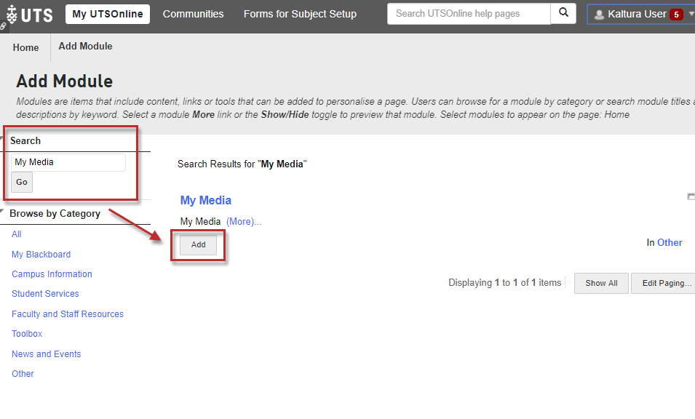This screenshot has height=419, width=695.
Task: Click the Add button for My Media
Action: 198,245
